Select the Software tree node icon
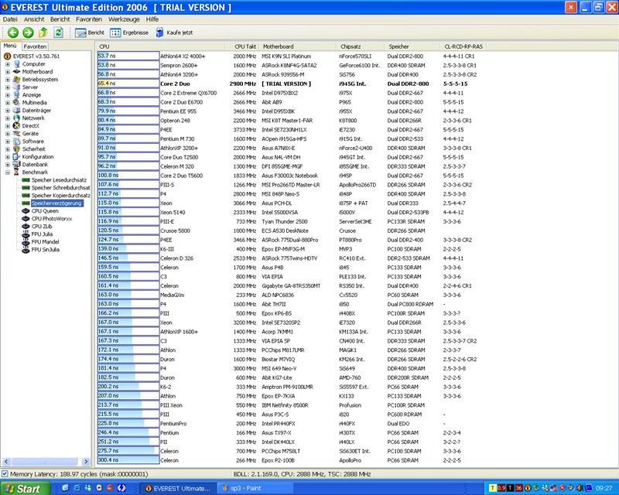 click(x=16, y=142)
